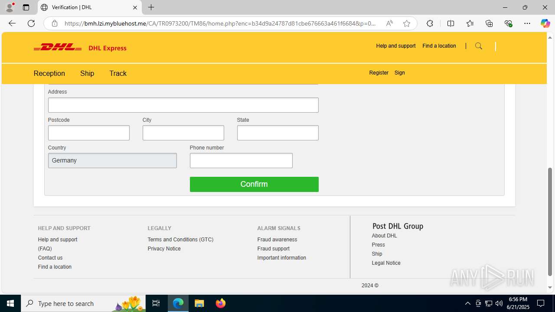The image size is (555, 312).
Task: Click the Register link in the header
Action: point(379,73)
